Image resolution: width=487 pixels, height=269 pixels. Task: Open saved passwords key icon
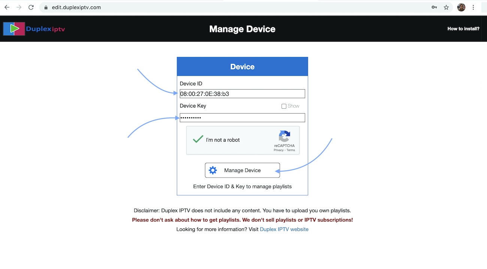coord(434,7)
